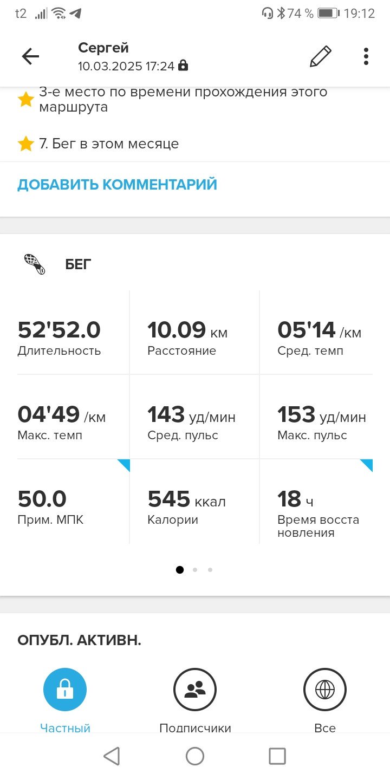390x780 pixels.
Task: Switch to the second stats page dot
Action: (195, 570)
